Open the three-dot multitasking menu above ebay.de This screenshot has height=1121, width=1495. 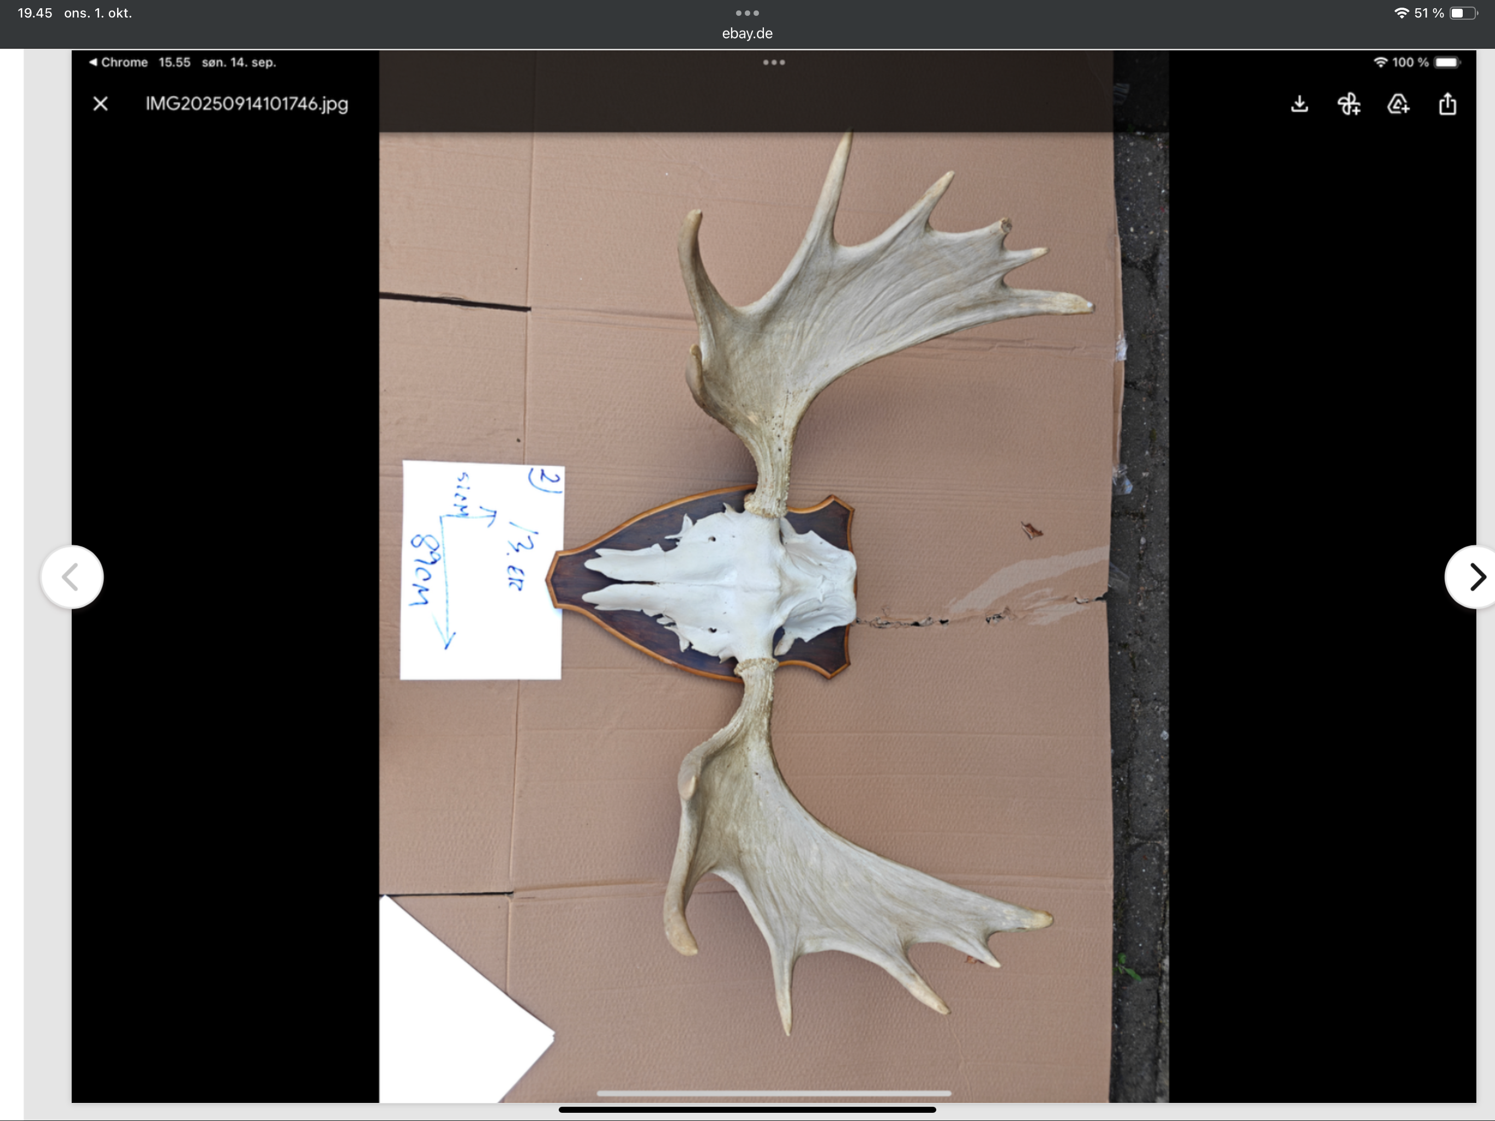(x=747, y=13)
